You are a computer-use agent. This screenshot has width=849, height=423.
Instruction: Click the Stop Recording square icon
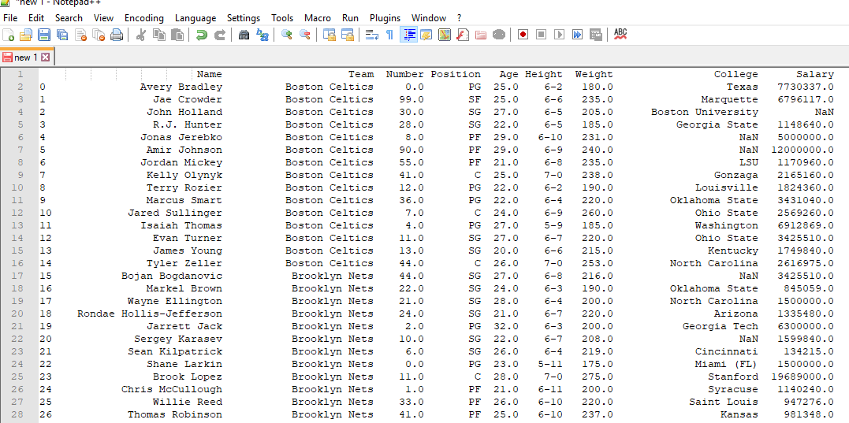tap(541, 35)
